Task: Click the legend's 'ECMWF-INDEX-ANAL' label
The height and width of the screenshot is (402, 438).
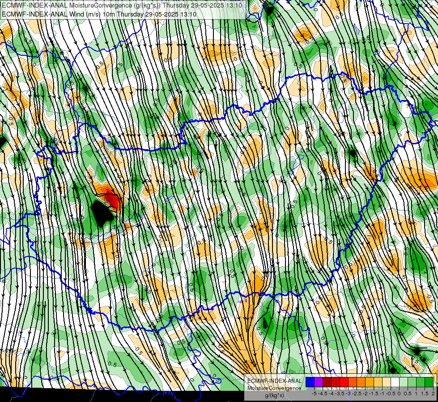Action: pos(274,381)
